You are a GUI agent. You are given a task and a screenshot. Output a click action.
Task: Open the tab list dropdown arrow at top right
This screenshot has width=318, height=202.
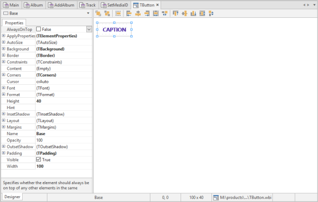click(314, 5)
